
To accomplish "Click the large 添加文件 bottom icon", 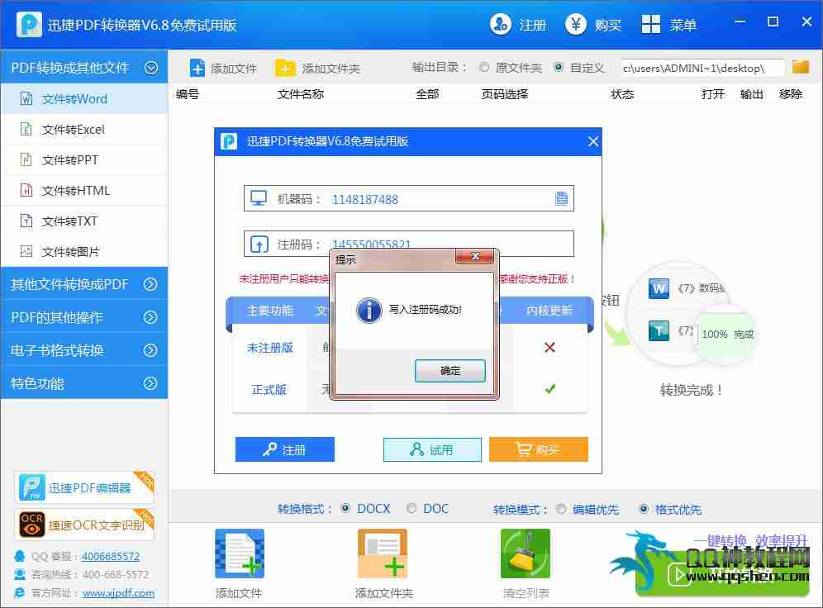I will pos(240,553).
